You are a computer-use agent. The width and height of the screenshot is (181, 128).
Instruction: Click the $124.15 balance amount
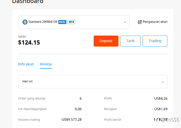[x=29, y=43]
